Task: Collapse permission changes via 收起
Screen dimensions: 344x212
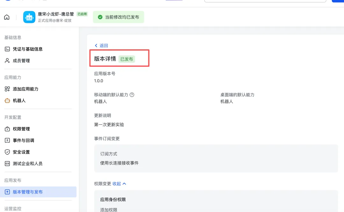Action: [117, 184]
